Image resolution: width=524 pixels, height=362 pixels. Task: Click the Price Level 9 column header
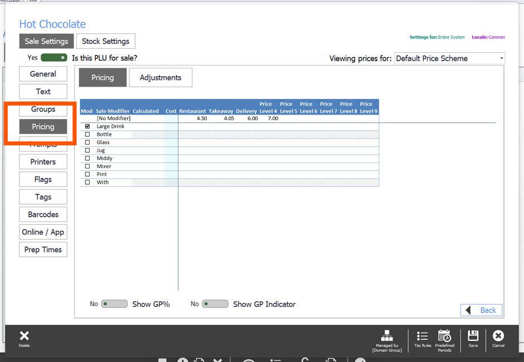[x=368, y=107]
